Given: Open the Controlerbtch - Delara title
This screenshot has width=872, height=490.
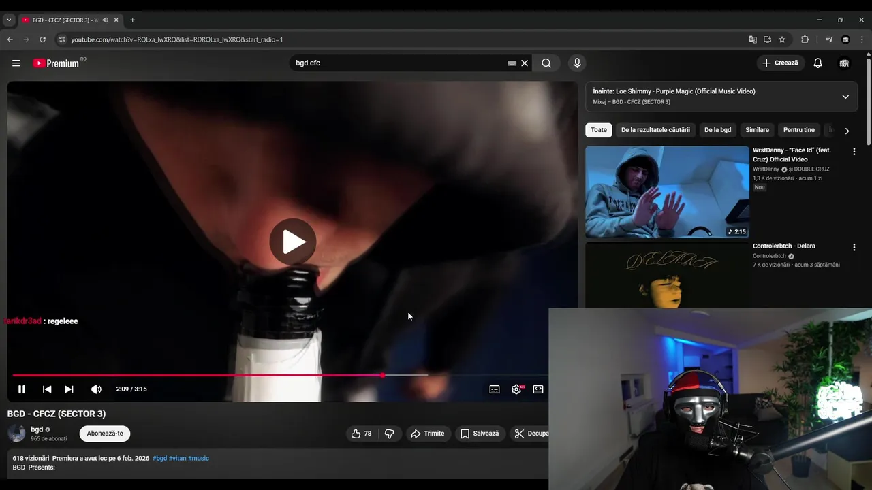Looking at the screenshot, I should [783, 246].
